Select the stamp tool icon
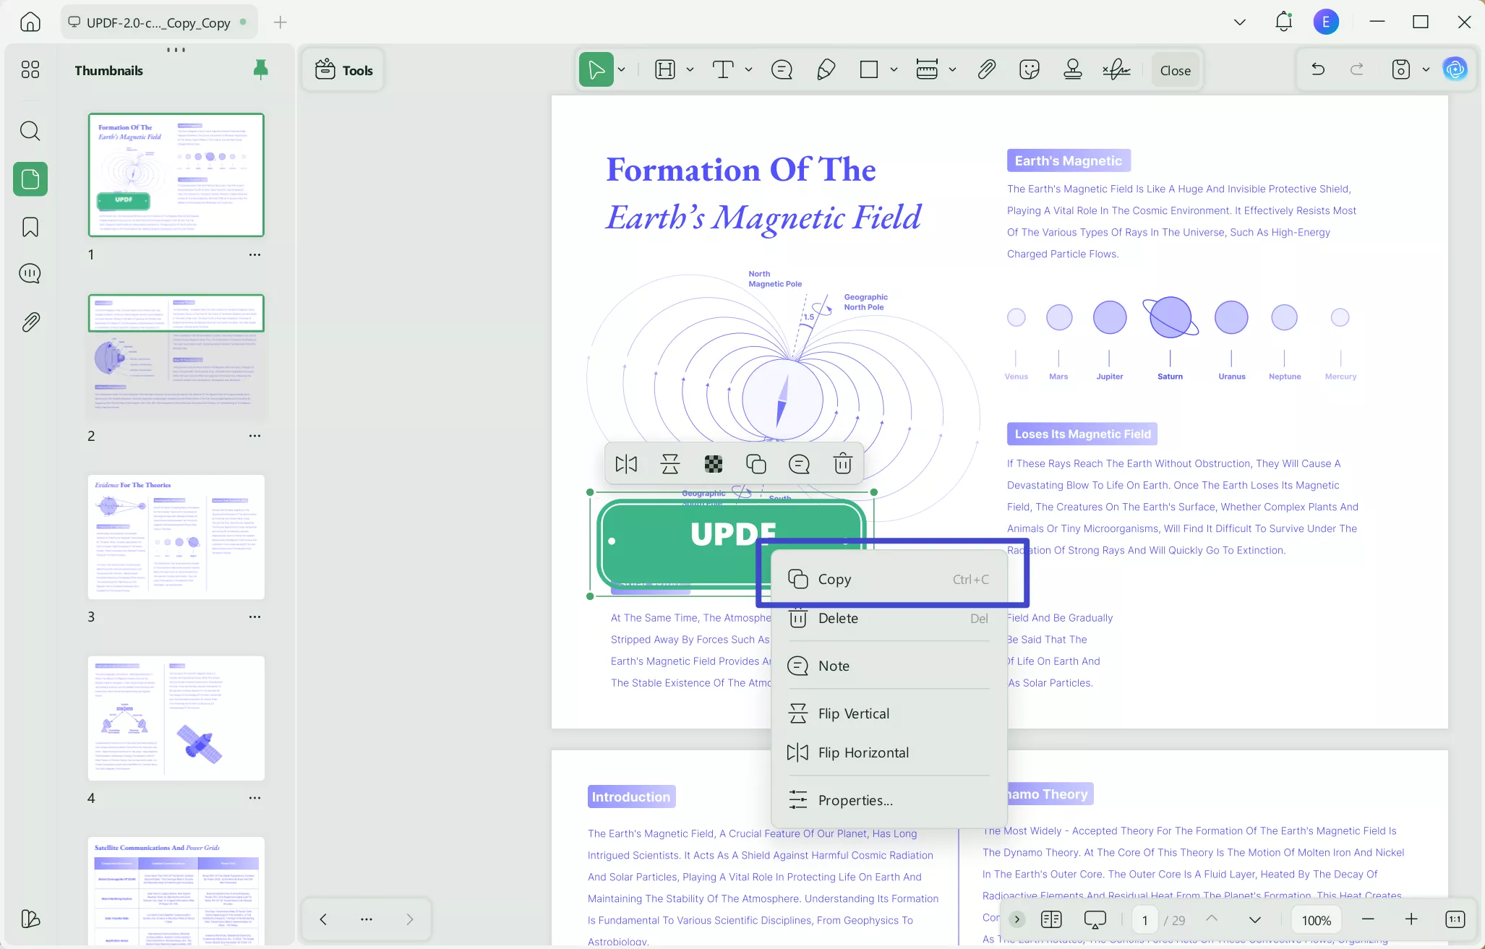Screen dimensions: 1485x949 click(1073, 69)
